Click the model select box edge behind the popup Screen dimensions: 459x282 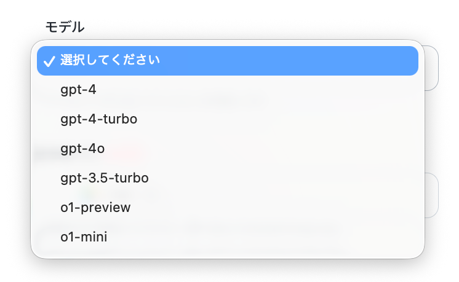(x=432, y=68)
